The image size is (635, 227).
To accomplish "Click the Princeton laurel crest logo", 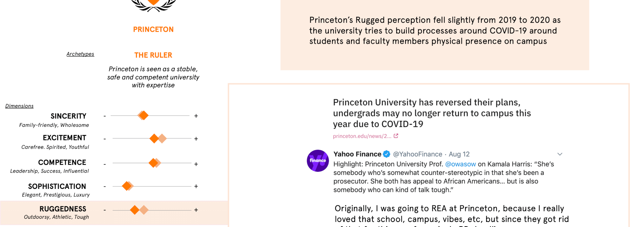I will point(154,5).
